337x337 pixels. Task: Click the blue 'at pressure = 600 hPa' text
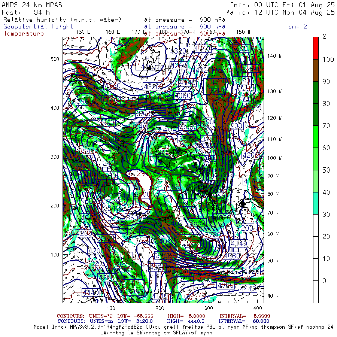tap(185, 27)
